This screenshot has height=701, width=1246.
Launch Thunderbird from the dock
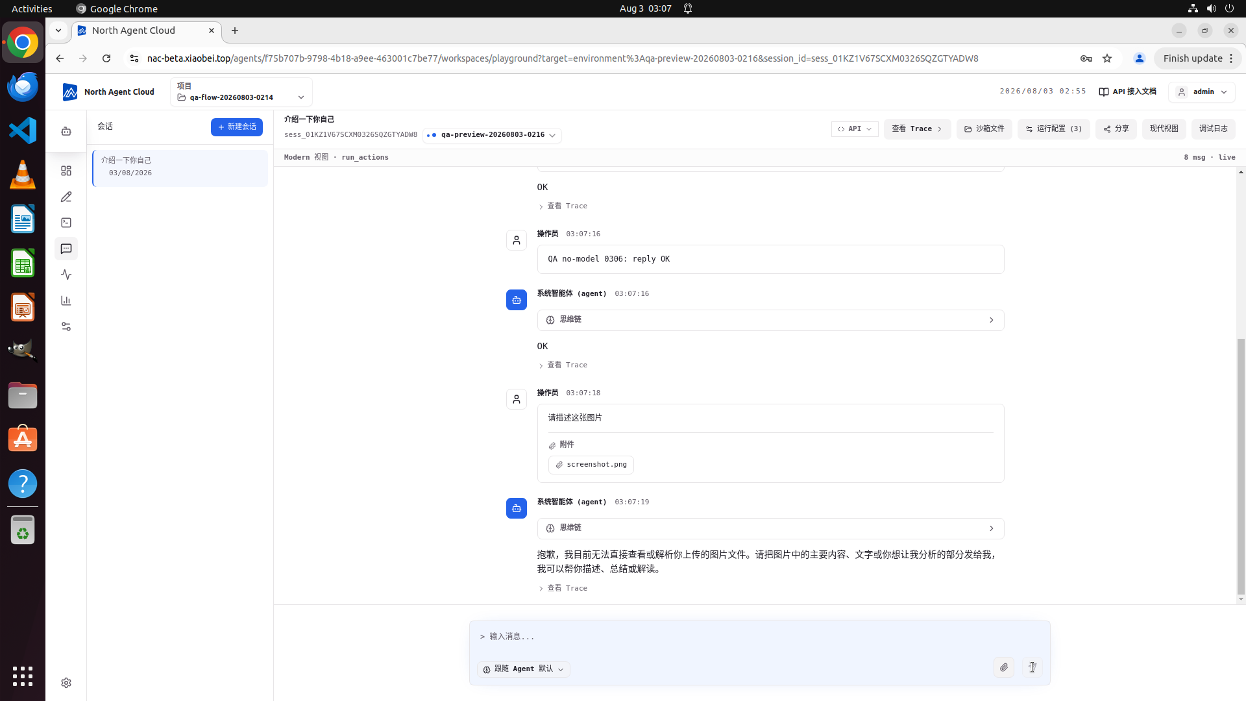point(23,86)
